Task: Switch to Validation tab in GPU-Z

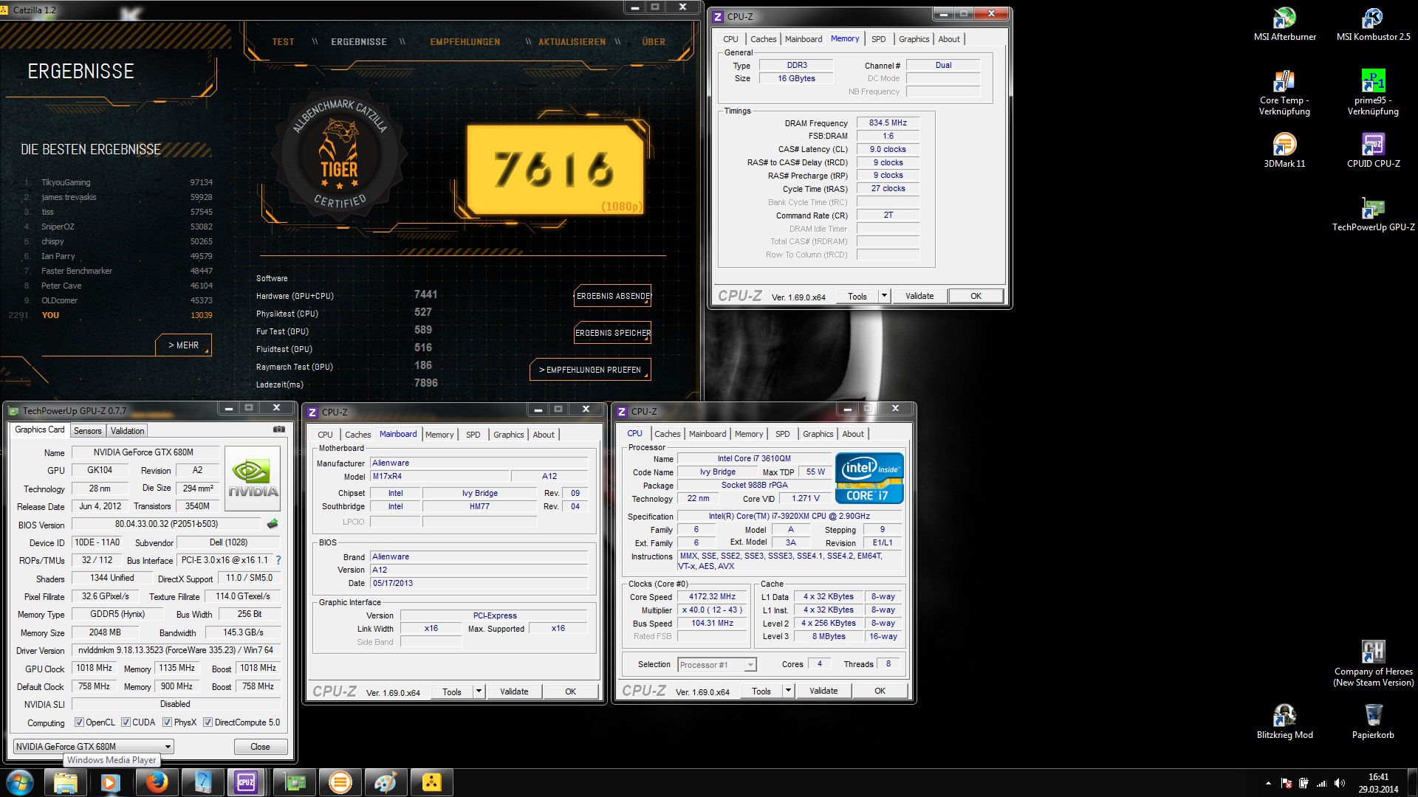Action: 127,431
